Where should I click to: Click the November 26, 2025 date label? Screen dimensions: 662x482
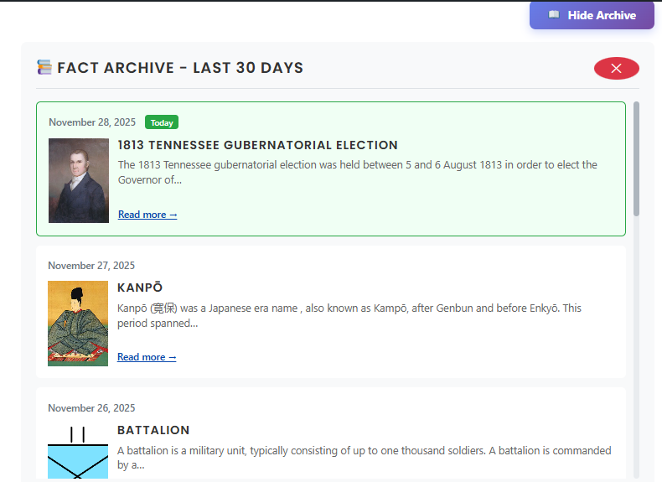[x=91, y=408]
